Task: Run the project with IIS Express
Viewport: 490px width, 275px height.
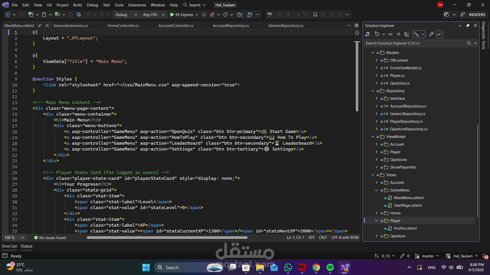Action: coord(181,15)
